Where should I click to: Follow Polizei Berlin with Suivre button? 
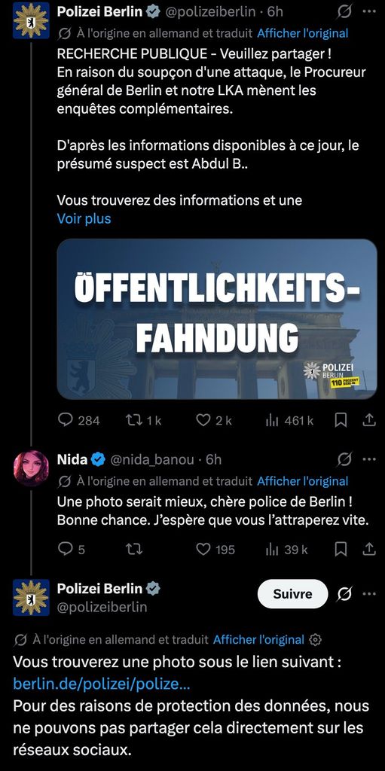coord(292,594)
